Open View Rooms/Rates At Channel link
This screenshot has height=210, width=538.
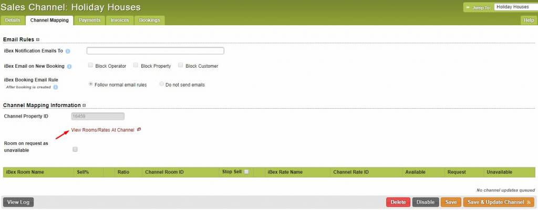pyautogui.click(x=102, y=130)
